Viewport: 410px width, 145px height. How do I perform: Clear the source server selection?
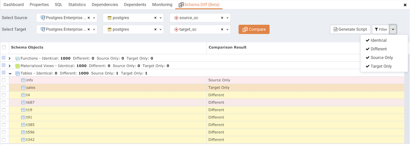coord(89,18)
